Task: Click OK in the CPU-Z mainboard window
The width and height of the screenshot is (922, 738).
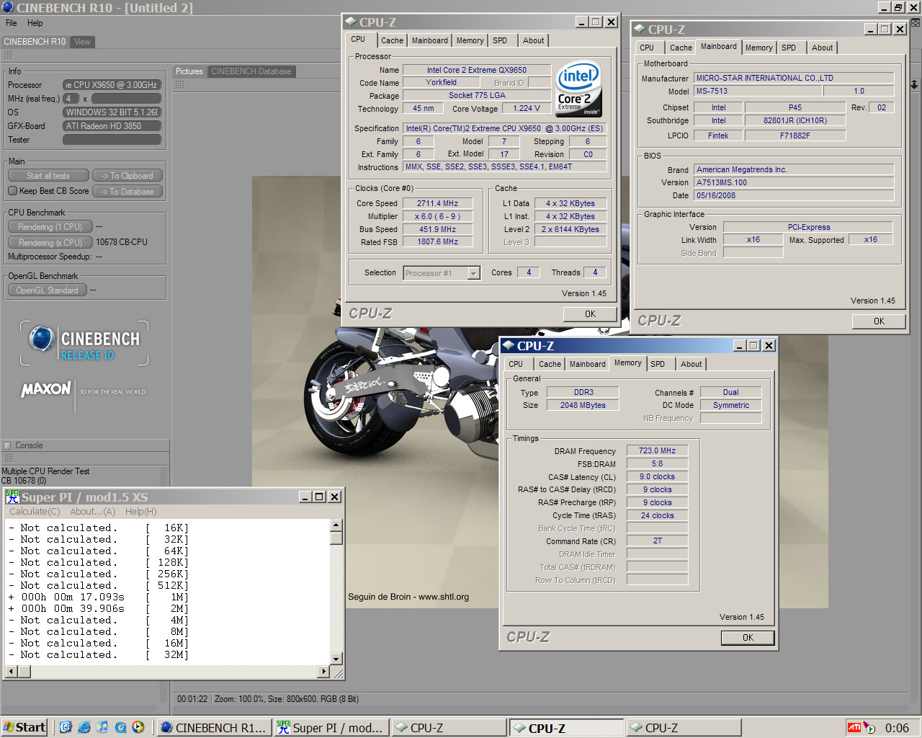Action: (x=879, y=321)
